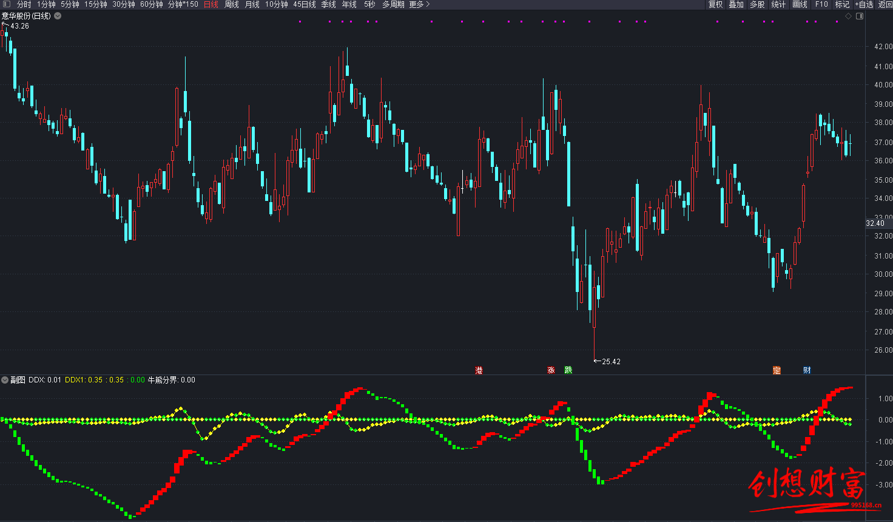
Task: Click the panel layout icon left of 分时
Action: pyautogui.click(x=7, y=4)
